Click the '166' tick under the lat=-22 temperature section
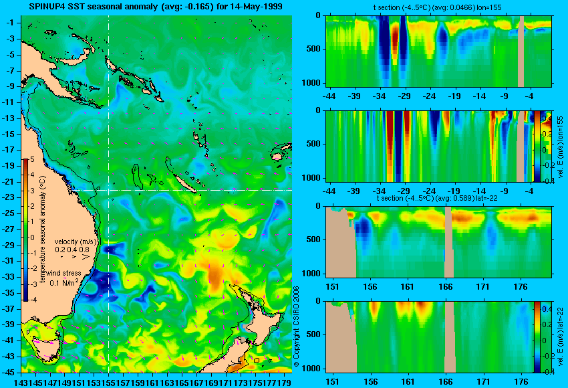 coord(446,287)
